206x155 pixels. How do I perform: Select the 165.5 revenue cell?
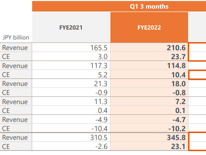coord(99,48)
